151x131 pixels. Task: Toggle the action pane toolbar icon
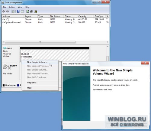pyautogui.click(x=22, y=11)
